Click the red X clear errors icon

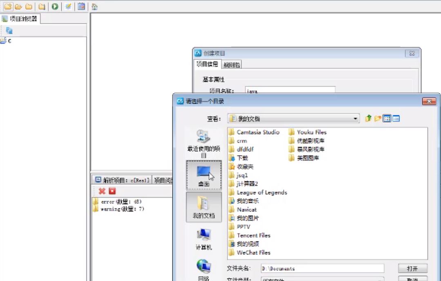pos(102,191)
